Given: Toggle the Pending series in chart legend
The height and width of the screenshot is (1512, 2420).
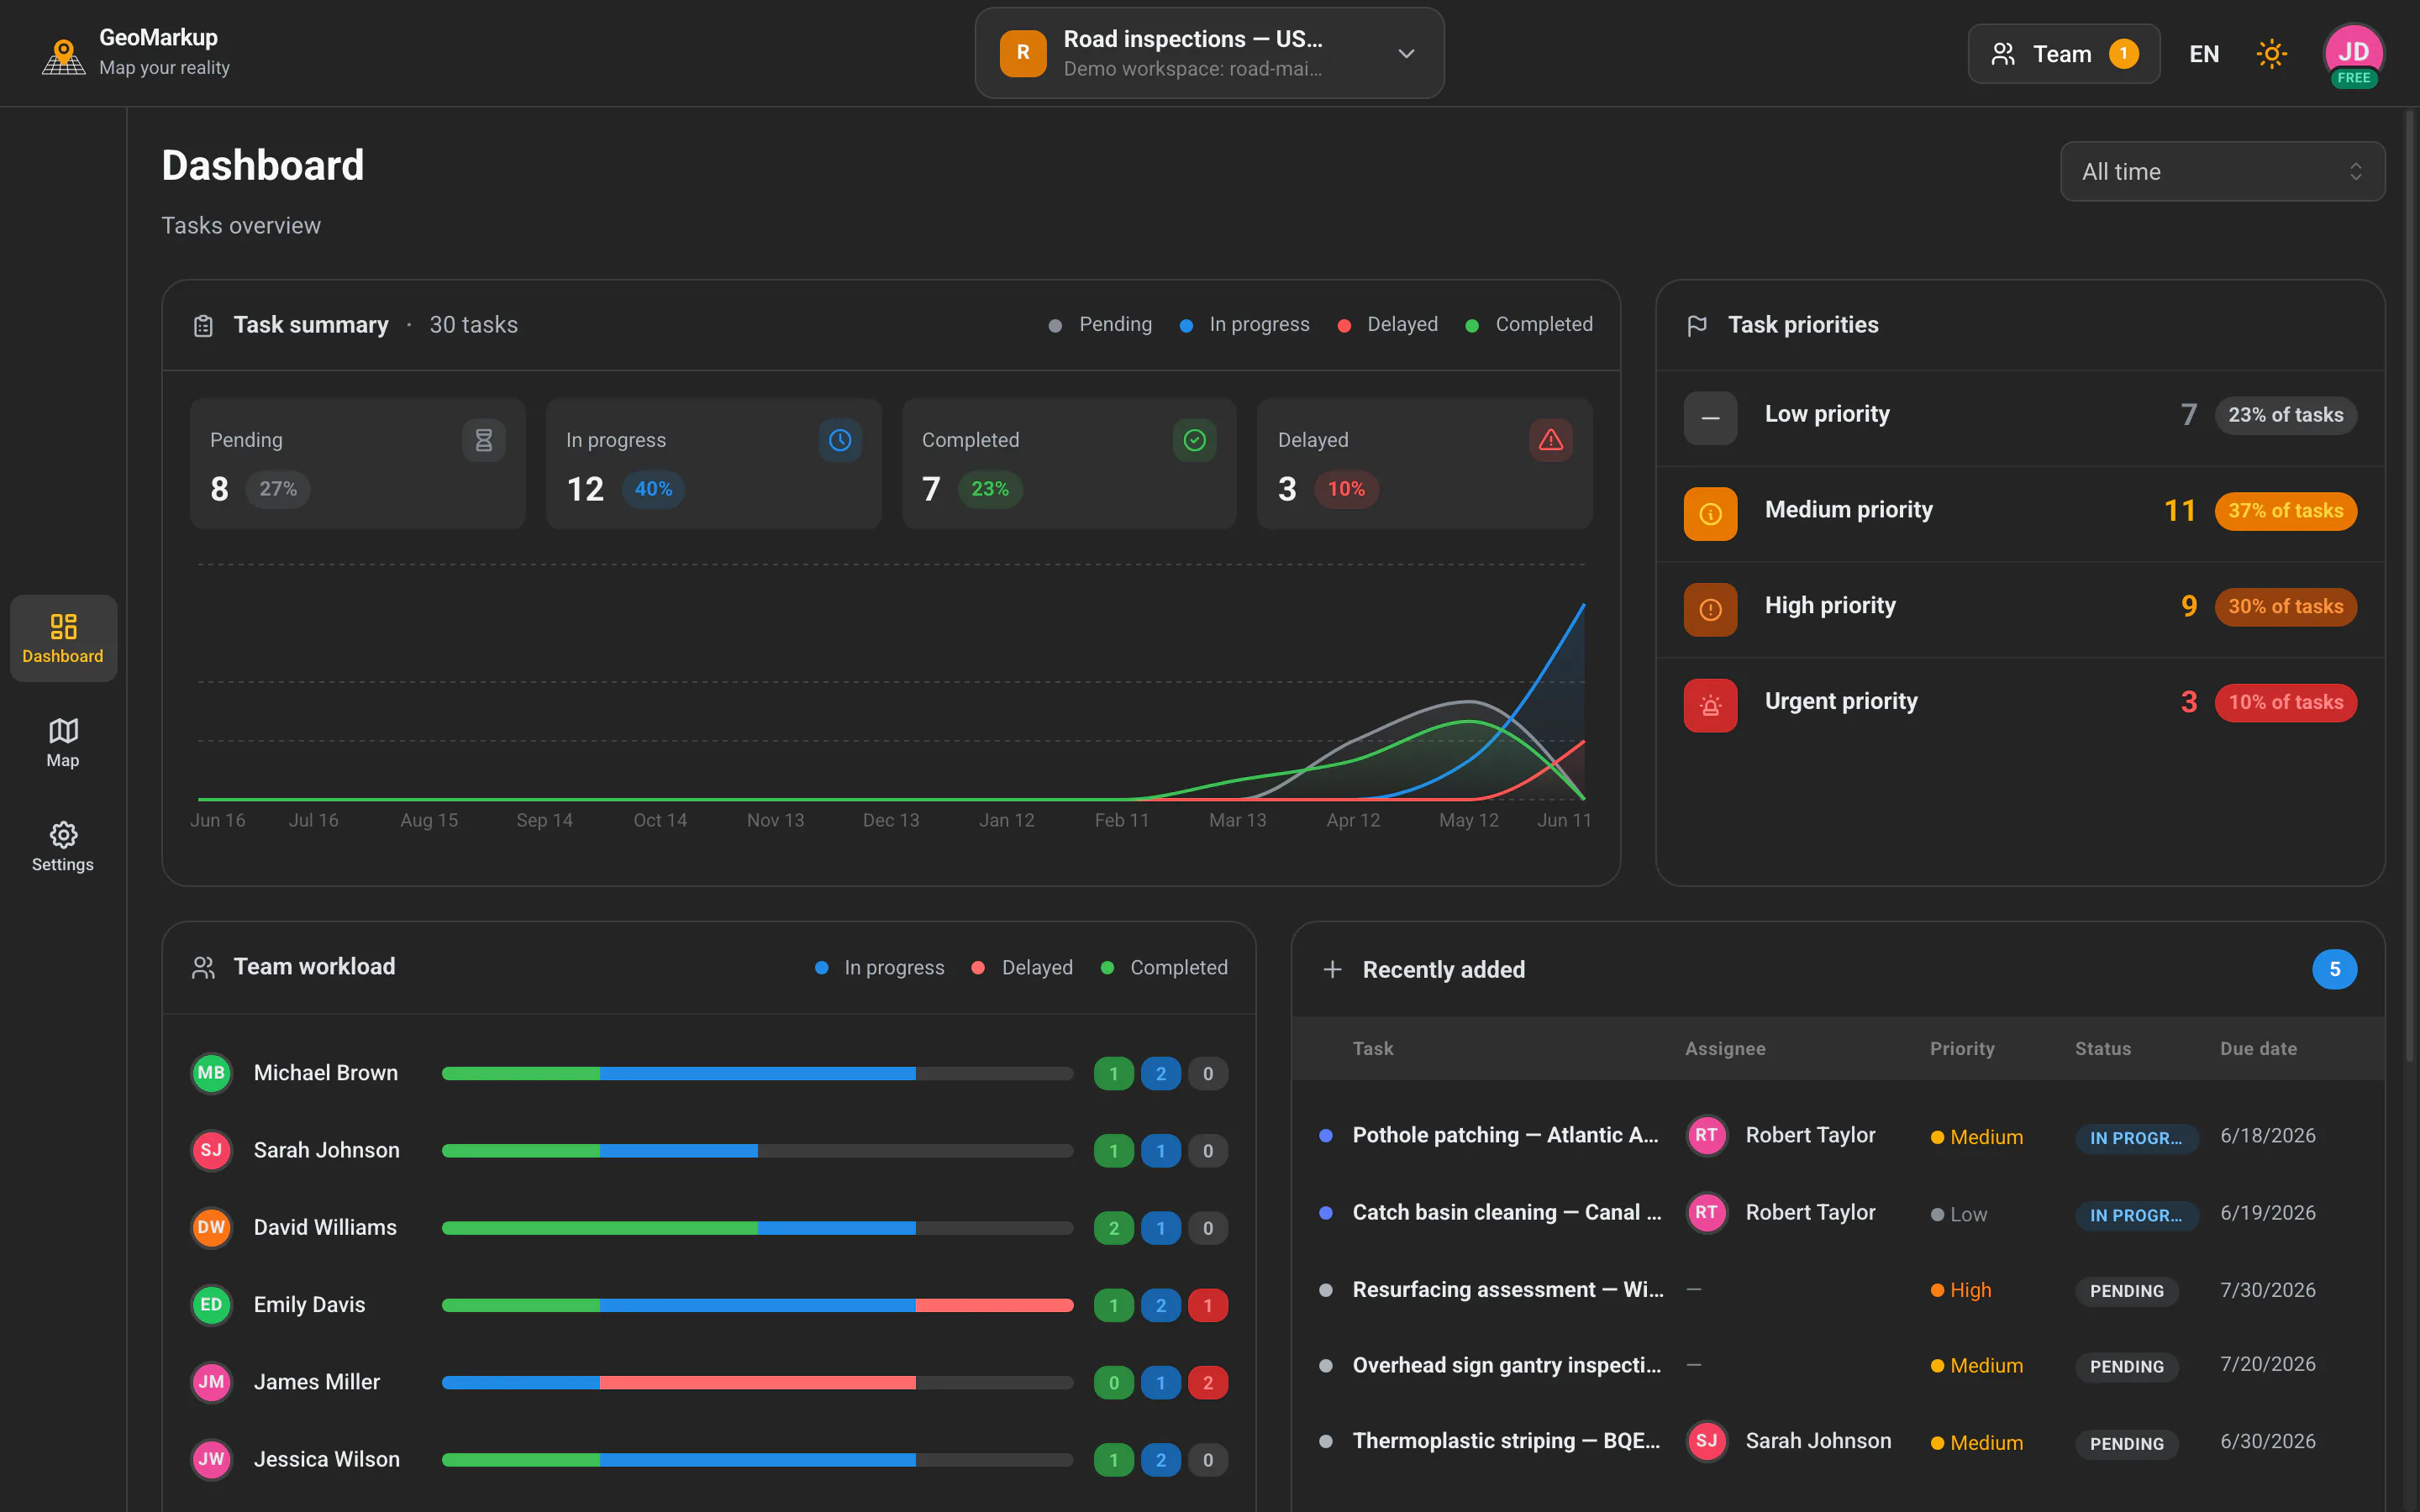Looking at the screenshot, I should click(1100, 325).
